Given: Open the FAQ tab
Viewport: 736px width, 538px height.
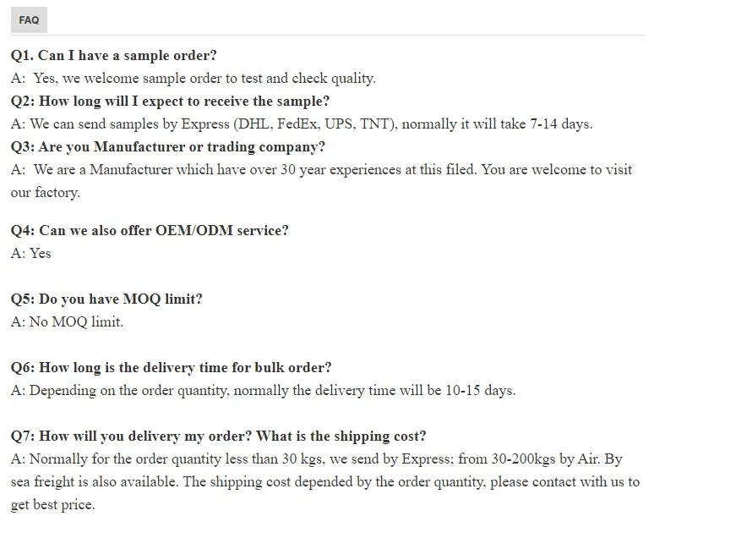Looking at the screenshot, I should click(29, 20).
